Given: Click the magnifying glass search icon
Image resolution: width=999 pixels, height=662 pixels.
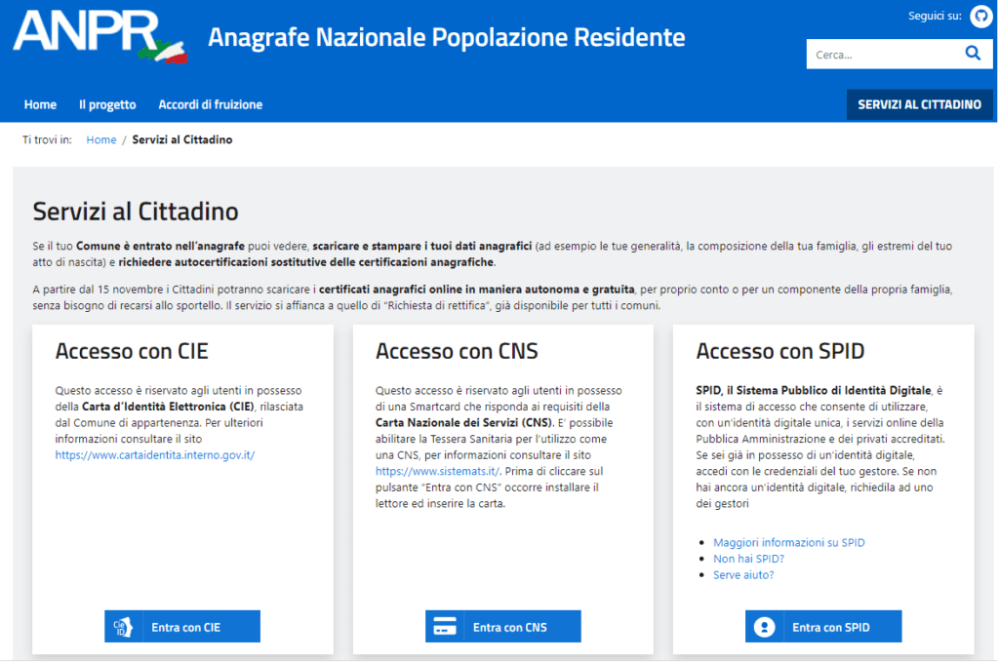Looking at the screenshot, I should 972,54.
